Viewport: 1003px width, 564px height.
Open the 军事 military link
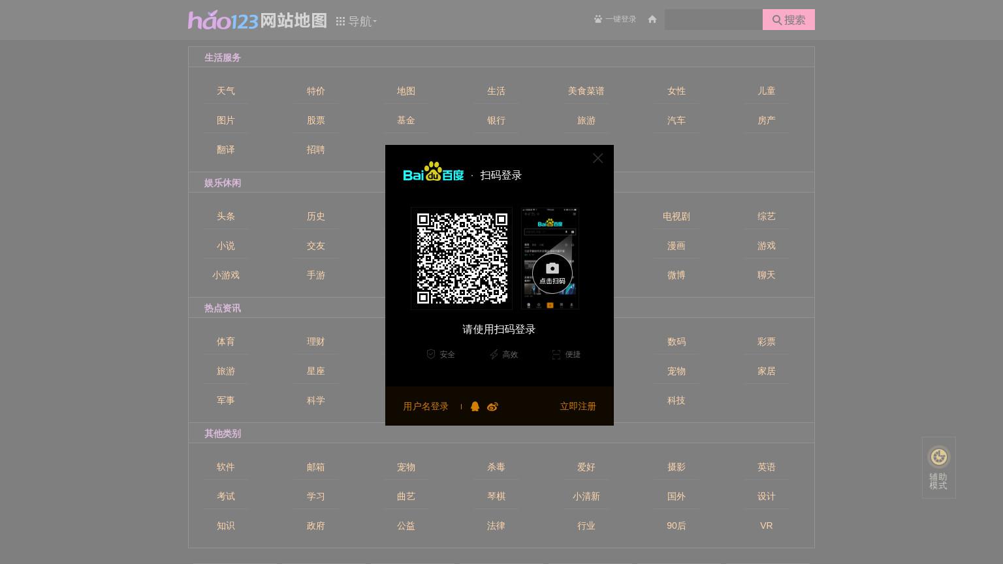point(226,401)
